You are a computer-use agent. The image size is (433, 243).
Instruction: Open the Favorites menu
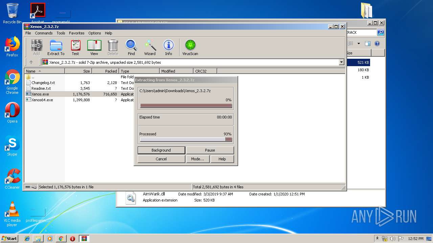coord(77,33)
